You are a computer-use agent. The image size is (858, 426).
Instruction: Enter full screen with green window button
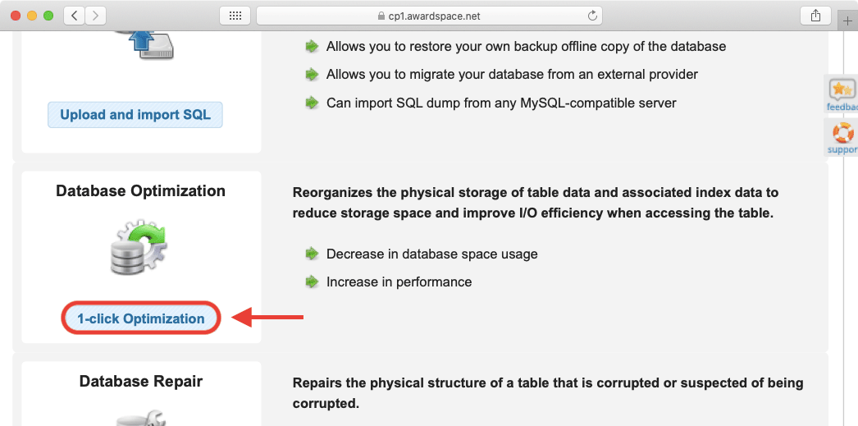tap(48, 16)
